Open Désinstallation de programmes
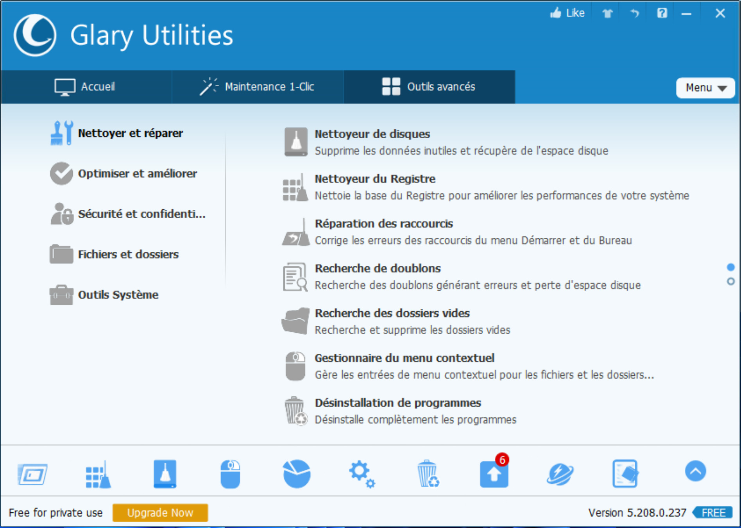Image resolution: width=741 pixels, height=528 pixels. [400, 411]
